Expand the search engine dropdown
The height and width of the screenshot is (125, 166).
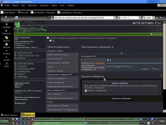(140, 18)
